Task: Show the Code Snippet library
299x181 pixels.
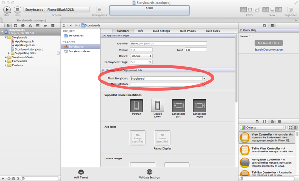Action: coord(265,122)
